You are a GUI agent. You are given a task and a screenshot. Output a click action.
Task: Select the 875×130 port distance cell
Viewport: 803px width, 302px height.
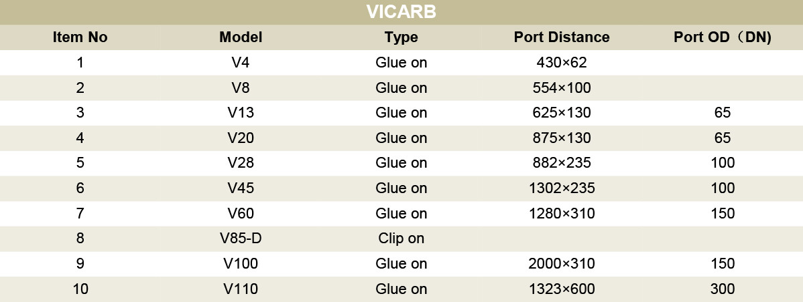pyautogui.click(x=562, y=138)
